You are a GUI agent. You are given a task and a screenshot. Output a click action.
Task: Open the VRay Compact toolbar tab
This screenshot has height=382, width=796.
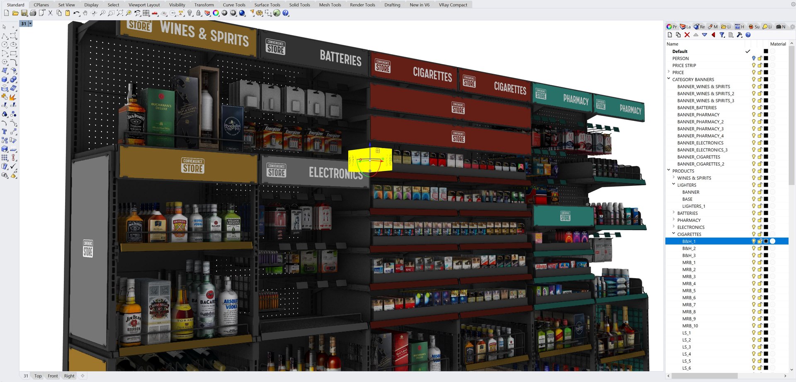tap(453, 5)
